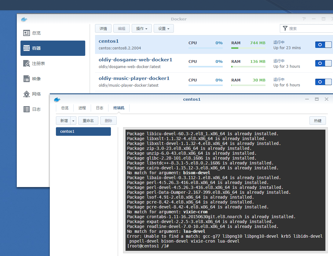The width and height of the screenshot is (333, 256).
Task: Click the centos1 RAM usage bar
Action: (248, 48)
